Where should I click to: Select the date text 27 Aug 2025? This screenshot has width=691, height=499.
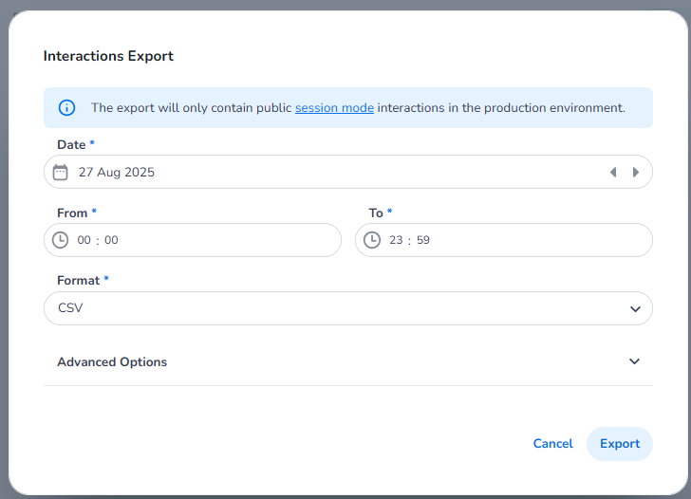[x=116, y=173]
